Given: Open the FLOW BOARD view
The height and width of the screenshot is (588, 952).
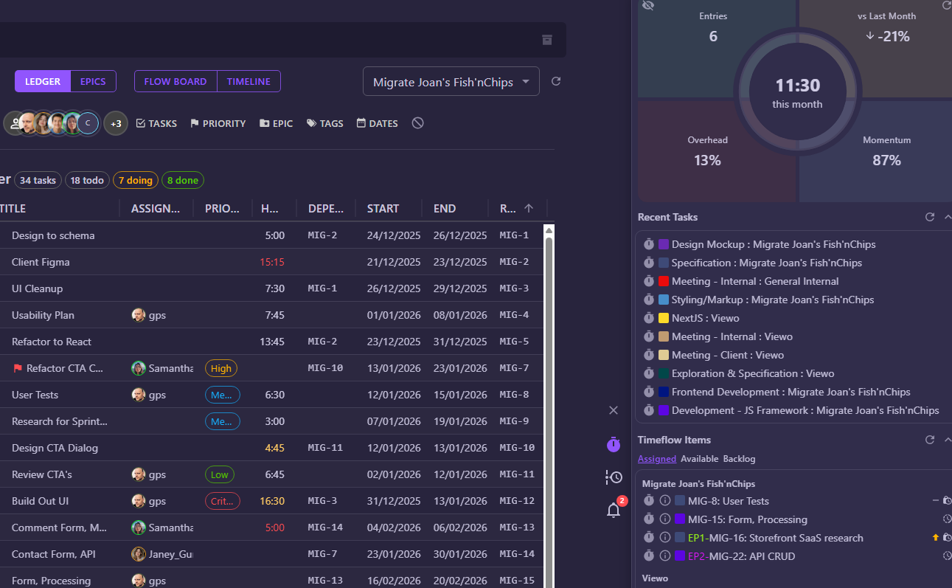Looking at the screenshot, I should tap(176, 81).
